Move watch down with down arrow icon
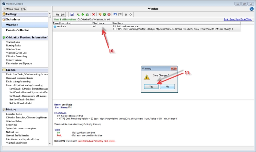The height and width of the screenshot is (152, 256). point(130,14)
